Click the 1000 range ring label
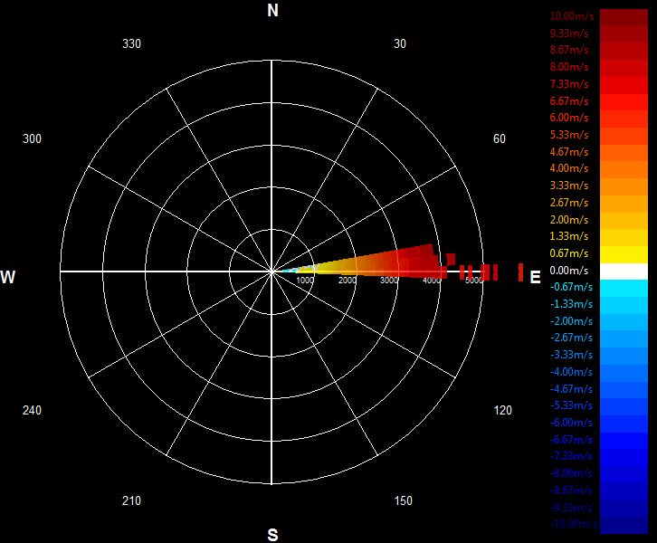This screenshot has width=657, height=543. click(305, 281)
